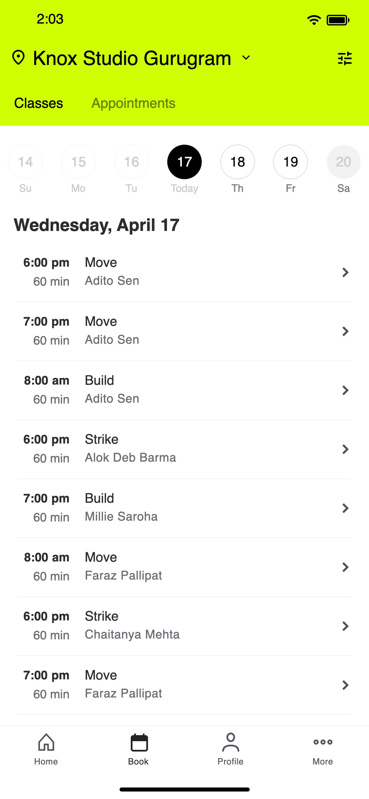Open Build class with Millie Saroha
The image size is (369, 799).
click(x=184, y=508)
